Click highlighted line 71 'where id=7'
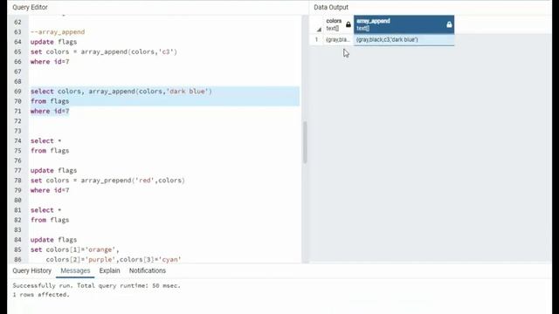Viewport: 559px width, 314px height. [x=50, y=111]
